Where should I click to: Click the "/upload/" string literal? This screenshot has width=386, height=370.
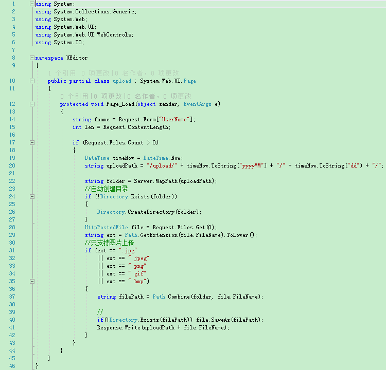click(162, 165)
